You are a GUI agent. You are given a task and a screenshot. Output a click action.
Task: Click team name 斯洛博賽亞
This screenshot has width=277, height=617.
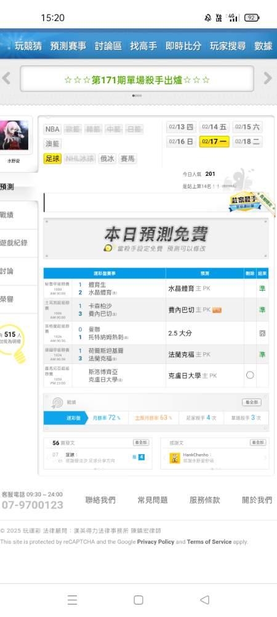tap(103, 372)
